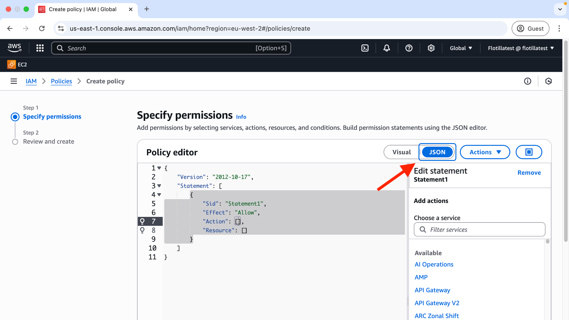Click the lightbulb hint on line 7
569x320 pixels.
click(142, 221)
